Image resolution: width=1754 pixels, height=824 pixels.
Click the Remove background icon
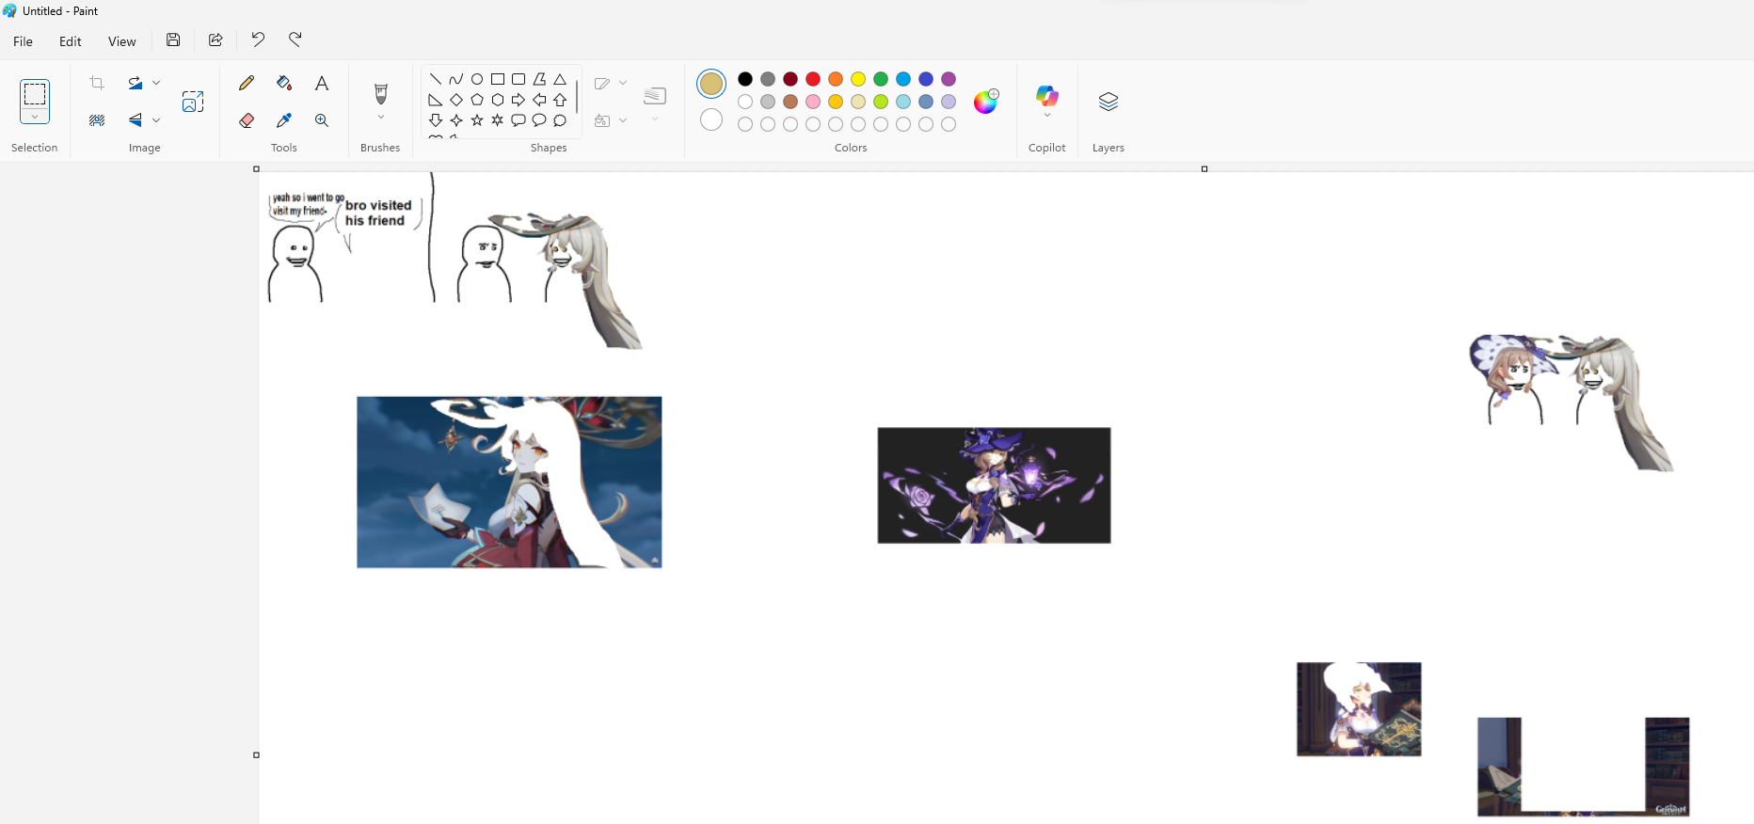point(97,120)
